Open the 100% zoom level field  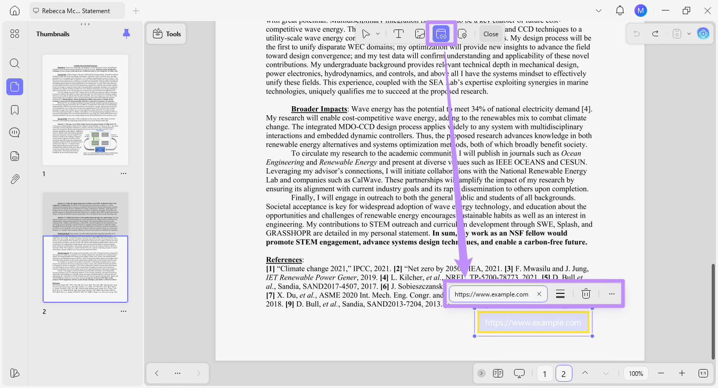click(635, 373)
